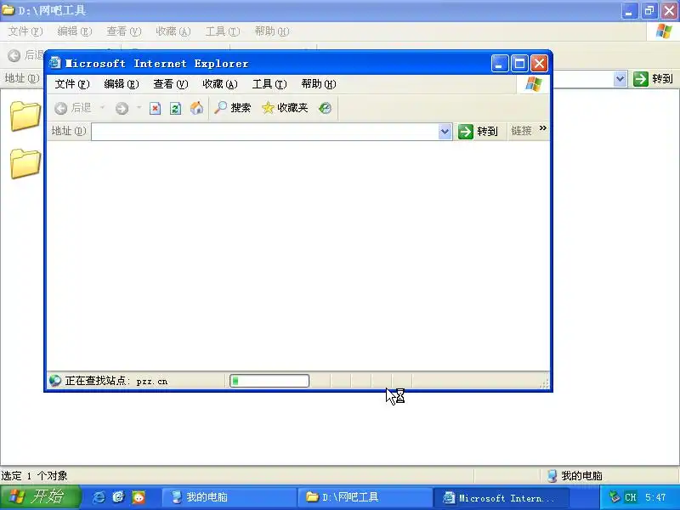The image size is (680, 510).
Task: Open the IE 文件(F) menu
Action: [x=72, y=84]
